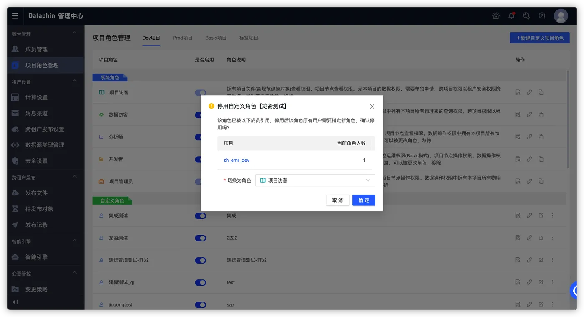Open 数据源类型管理 in the sidebar
Image resolution: width=584 pixels, height=317 pixels.
pos(45,145)
